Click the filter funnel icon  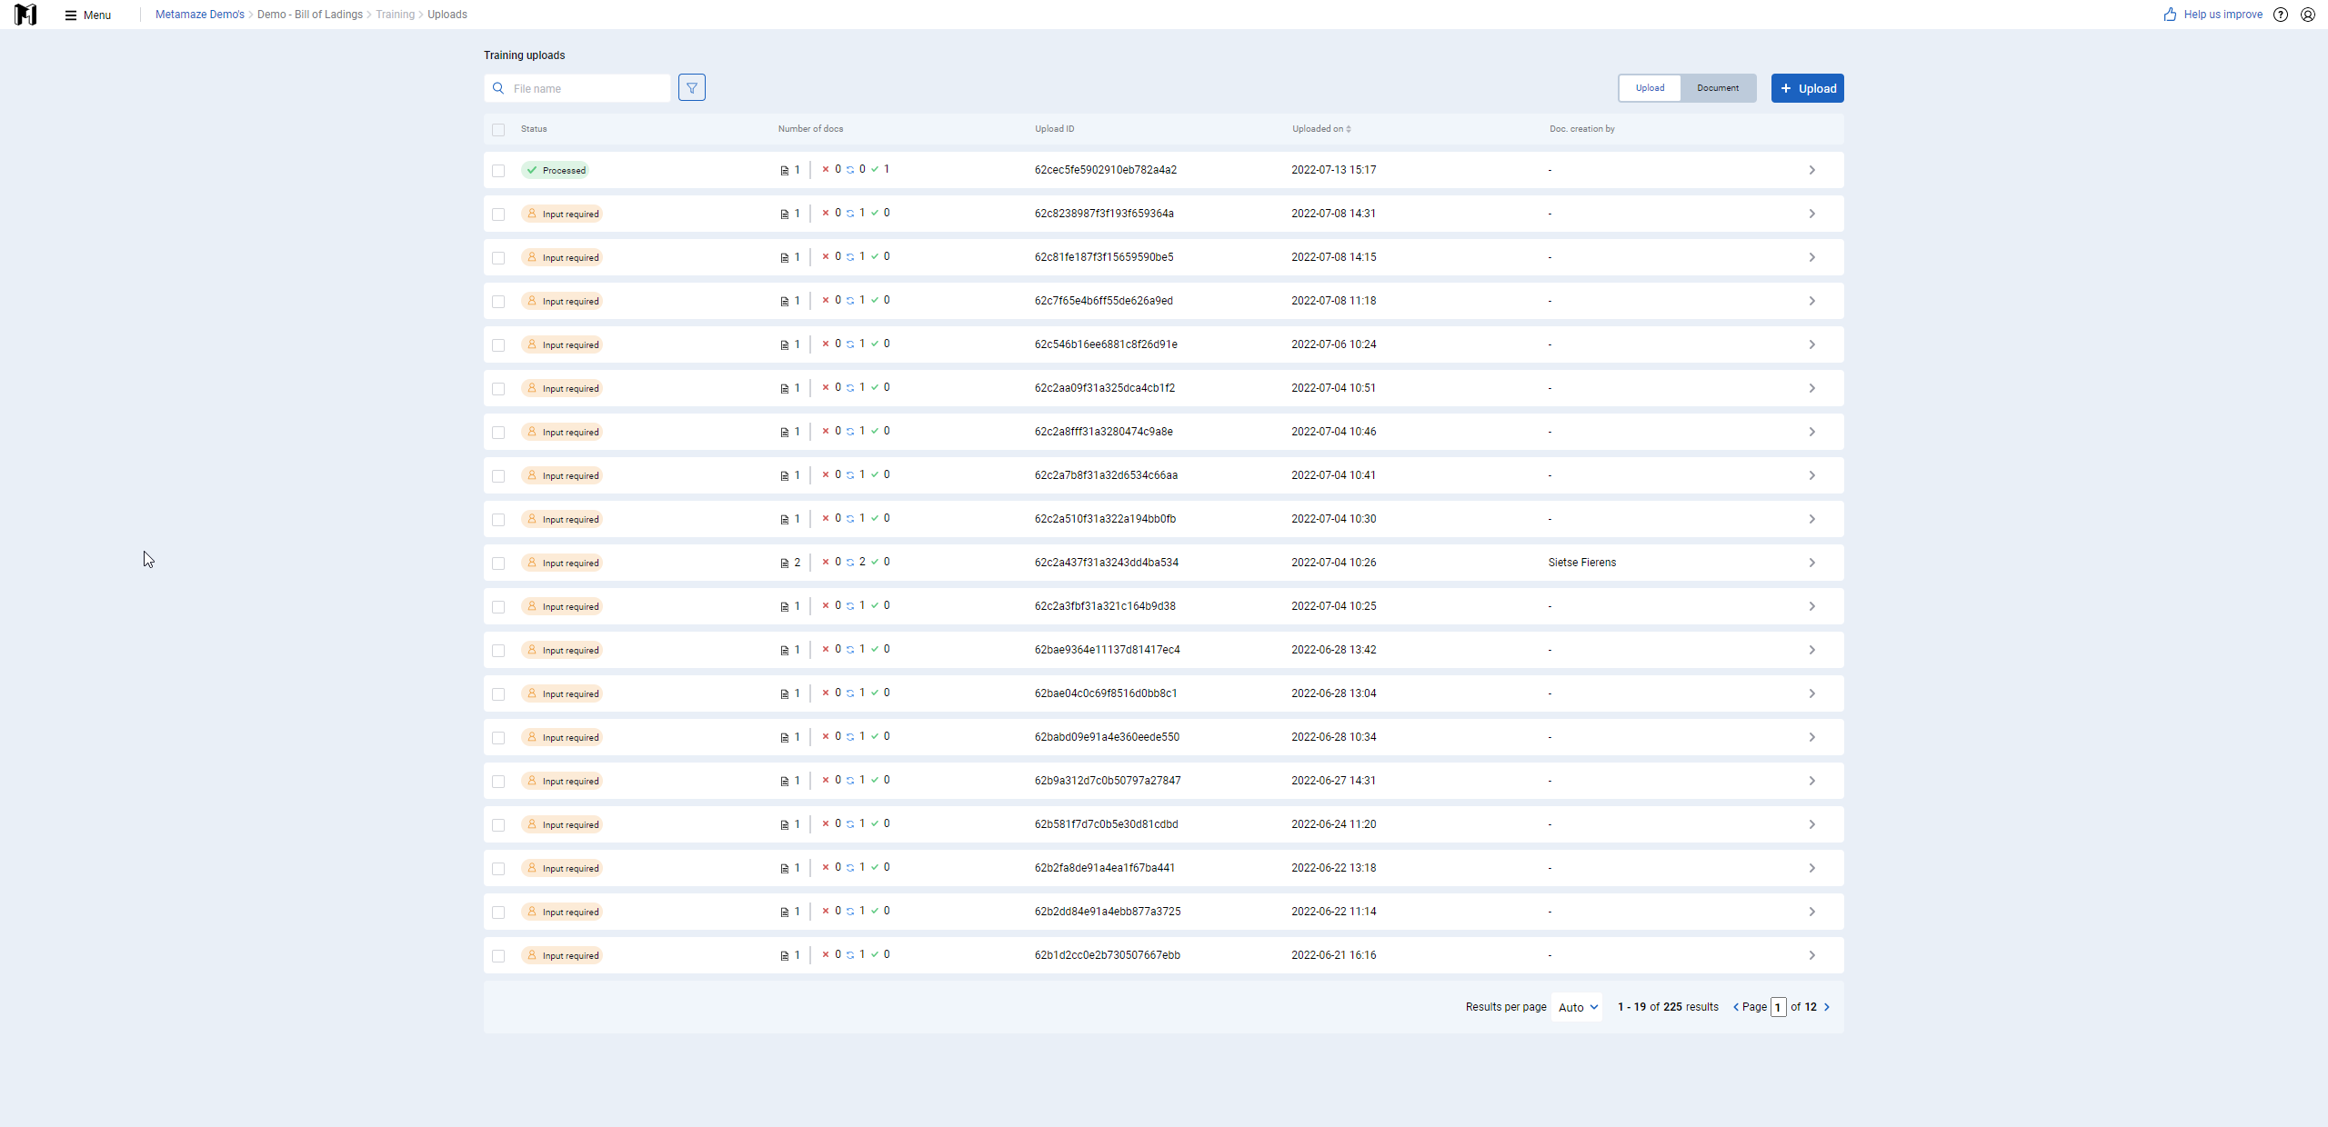[692, 88]
